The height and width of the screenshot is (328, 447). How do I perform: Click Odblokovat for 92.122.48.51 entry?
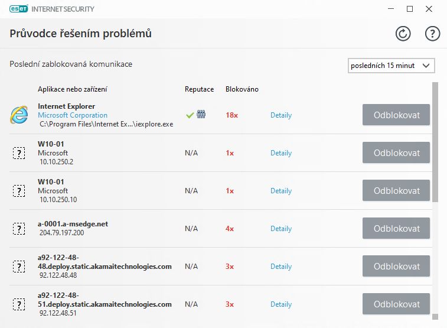click(x=396, y=304)
